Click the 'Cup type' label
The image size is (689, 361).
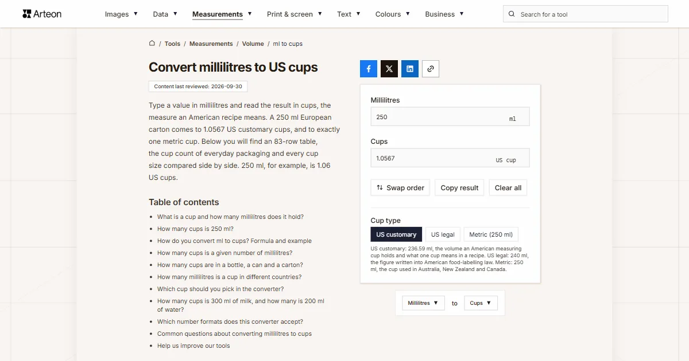click(x=386, y=221)
